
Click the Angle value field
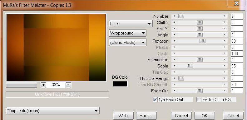pyautogui.click(x=237, y=35)
